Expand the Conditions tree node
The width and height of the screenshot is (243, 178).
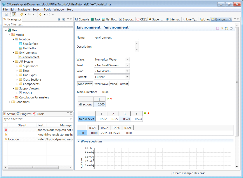10,102
